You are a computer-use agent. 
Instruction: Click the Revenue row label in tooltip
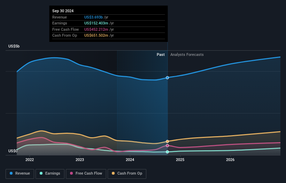tap(60, 17)
